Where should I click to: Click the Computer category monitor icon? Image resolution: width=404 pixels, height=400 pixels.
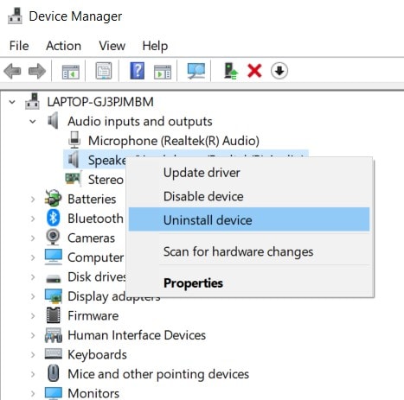click(x=54, y=257)
